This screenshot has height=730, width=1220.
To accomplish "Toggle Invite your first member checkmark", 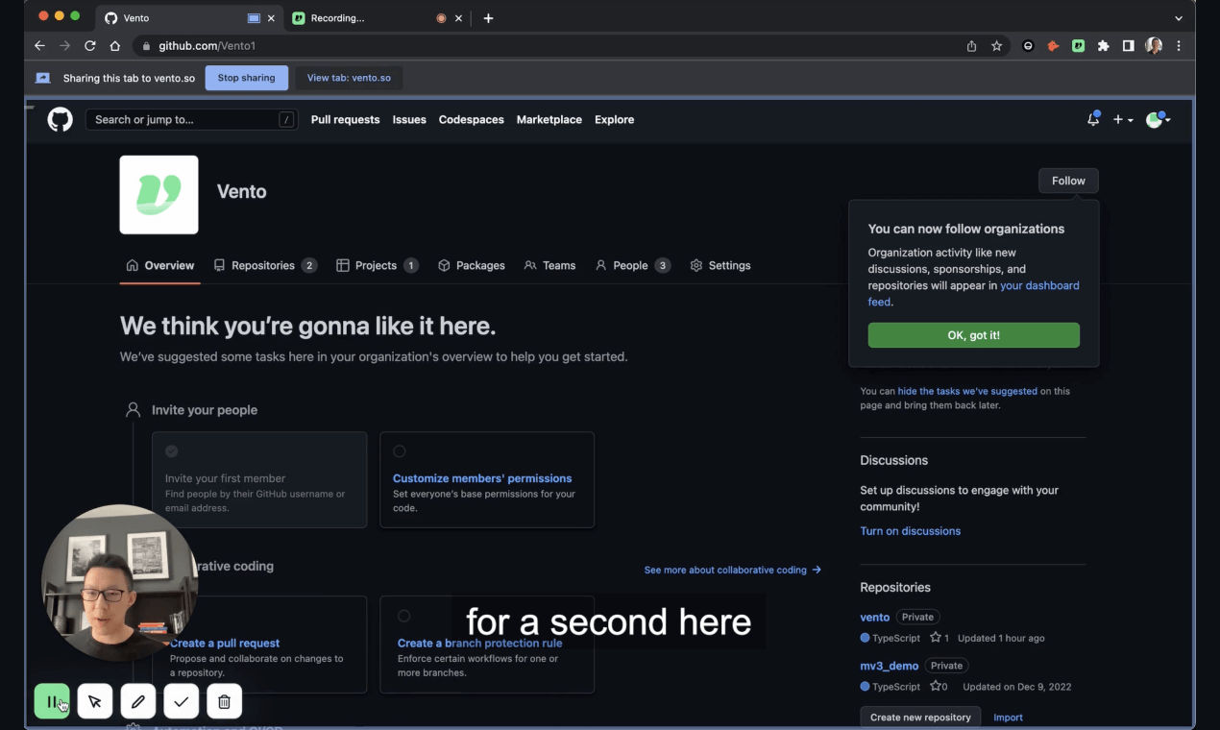I will tap(172, 451).
